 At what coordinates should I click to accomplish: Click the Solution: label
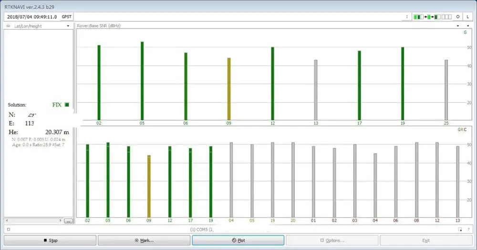pos(17,105)
